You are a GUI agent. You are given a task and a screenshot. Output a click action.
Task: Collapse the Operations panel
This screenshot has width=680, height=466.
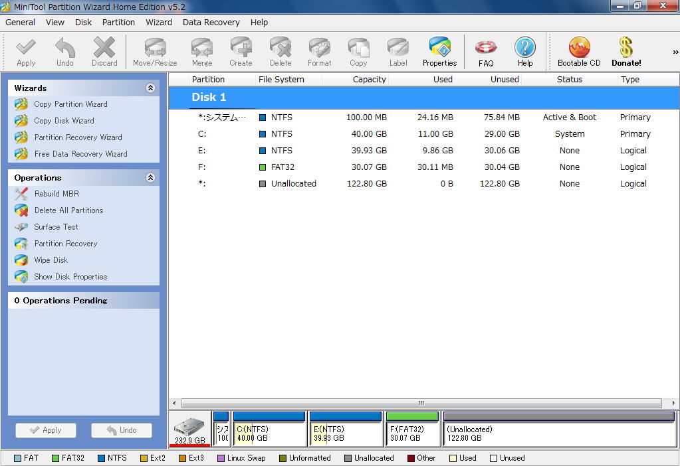click(150, 177)
